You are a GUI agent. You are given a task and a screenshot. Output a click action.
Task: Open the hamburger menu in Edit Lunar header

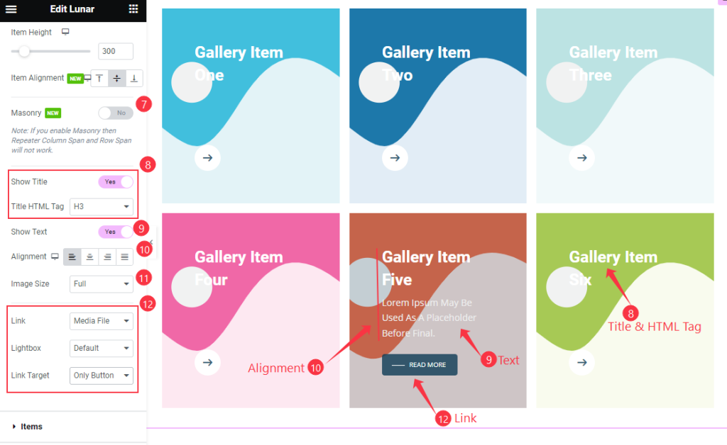(11, 9)
